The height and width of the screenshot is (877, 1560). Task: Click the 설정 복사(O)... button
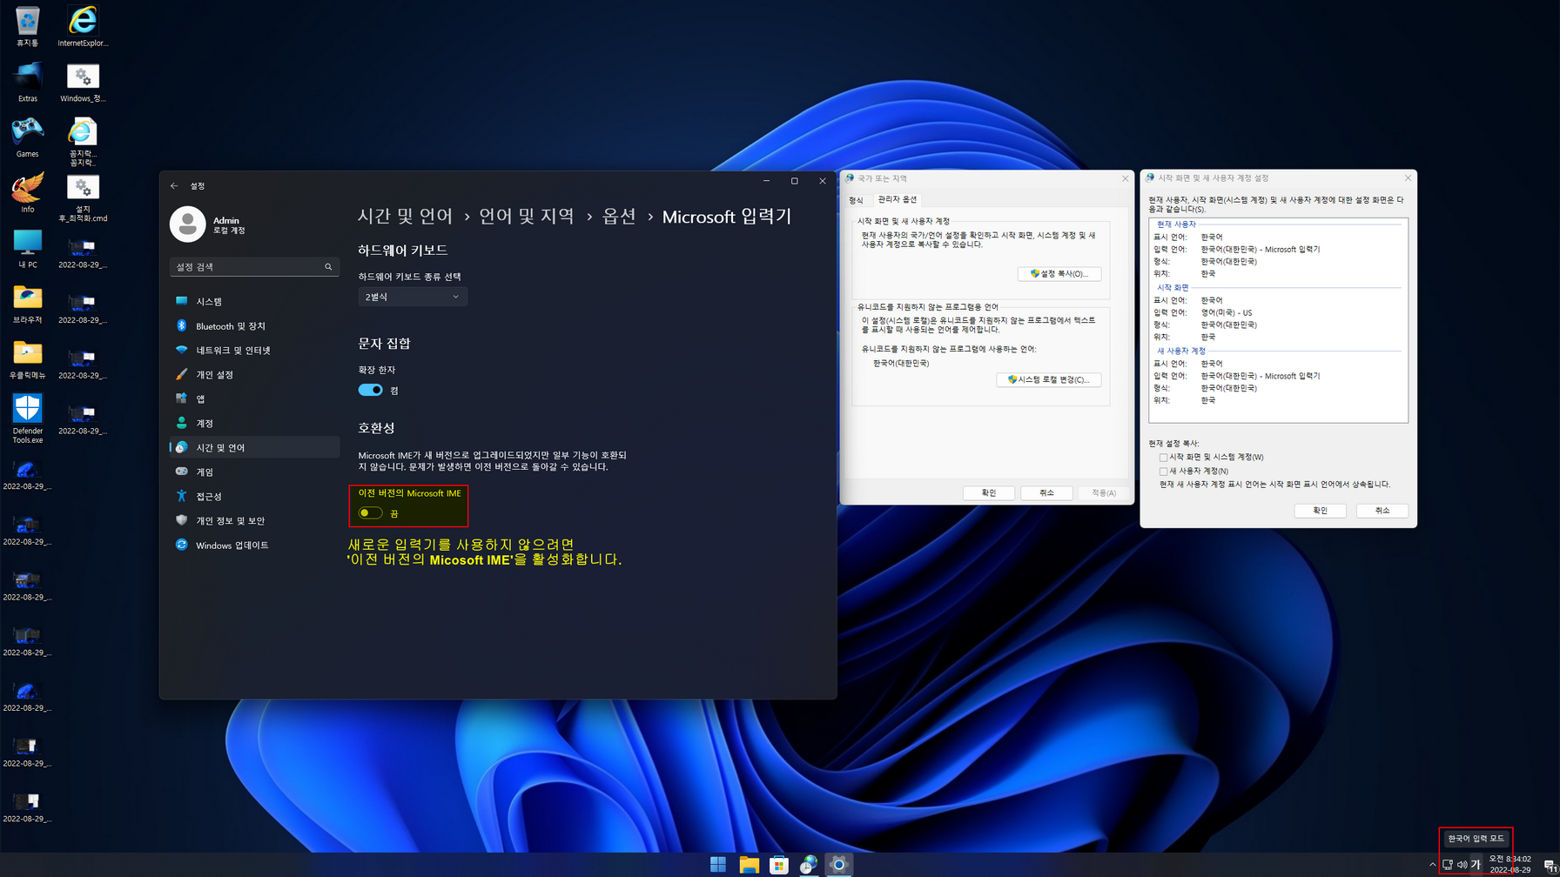point(1059,273)
